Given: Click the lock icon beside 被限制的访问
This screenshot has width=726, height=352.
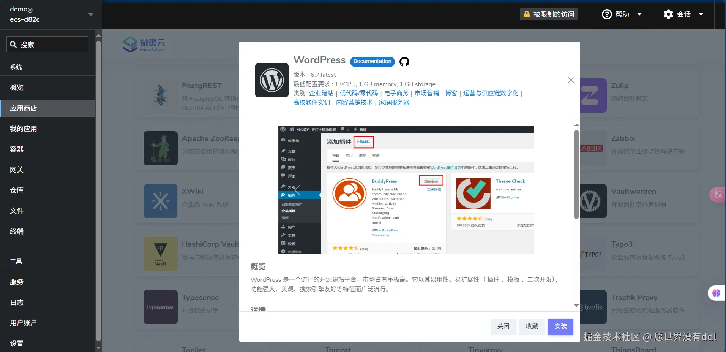Looking at the screenshot, I should point(526,14).
